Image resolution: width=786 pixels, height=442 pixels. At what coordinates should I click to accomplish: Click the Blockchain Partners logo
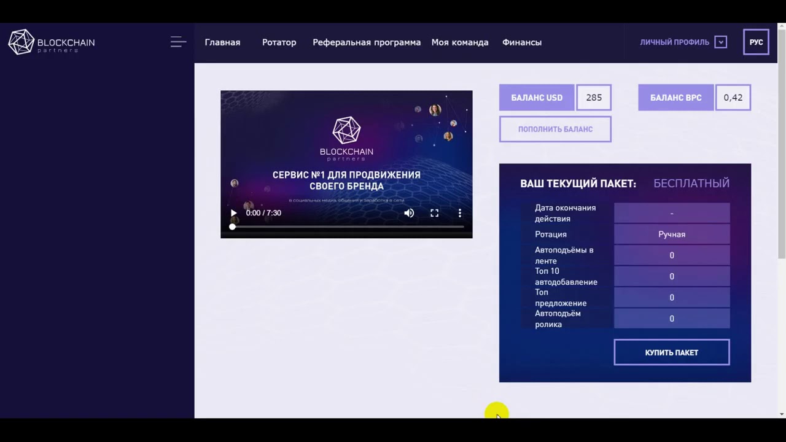(51, 42)
